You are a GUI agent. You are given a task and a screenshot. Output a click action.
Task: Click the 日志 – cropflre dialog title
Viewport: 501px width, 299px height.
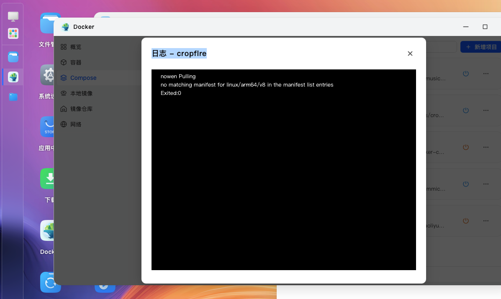[x=179, y=53]
